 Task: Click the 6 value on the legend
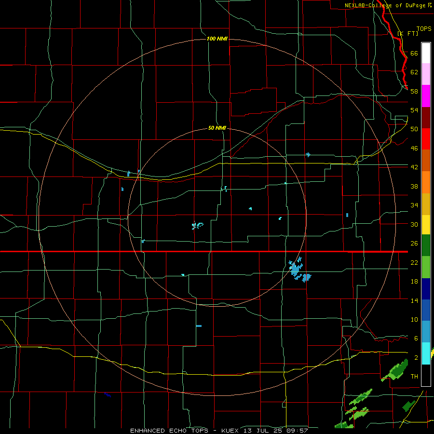point(416,338)
